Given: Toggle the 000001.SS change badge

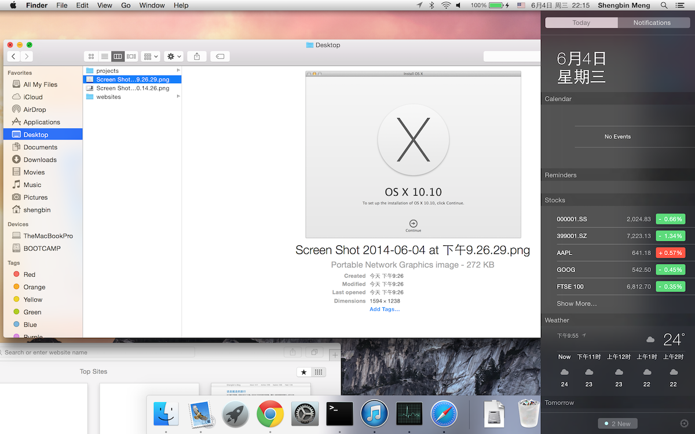Looking at the screenshot, I should click(x=671, y=219).
